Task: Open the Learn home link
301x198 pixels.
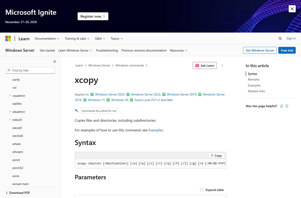Action: click(x=24, y=39)
